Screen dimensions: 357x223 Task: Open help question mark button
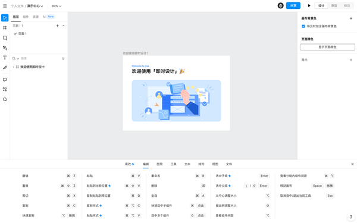[x=351, y=217]
